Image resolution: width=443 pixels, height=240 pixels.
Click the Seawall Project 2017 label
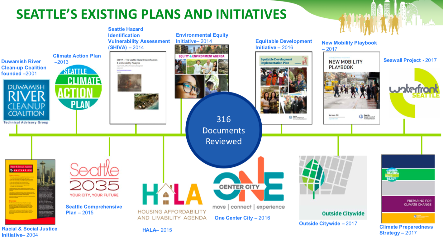409,61
